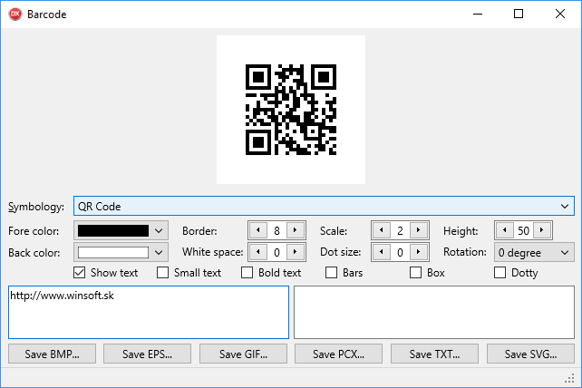The width and height of the screenshot is (582, 388).
Task: Uncheck the Show text checkbox
Action: click(80, 273)
